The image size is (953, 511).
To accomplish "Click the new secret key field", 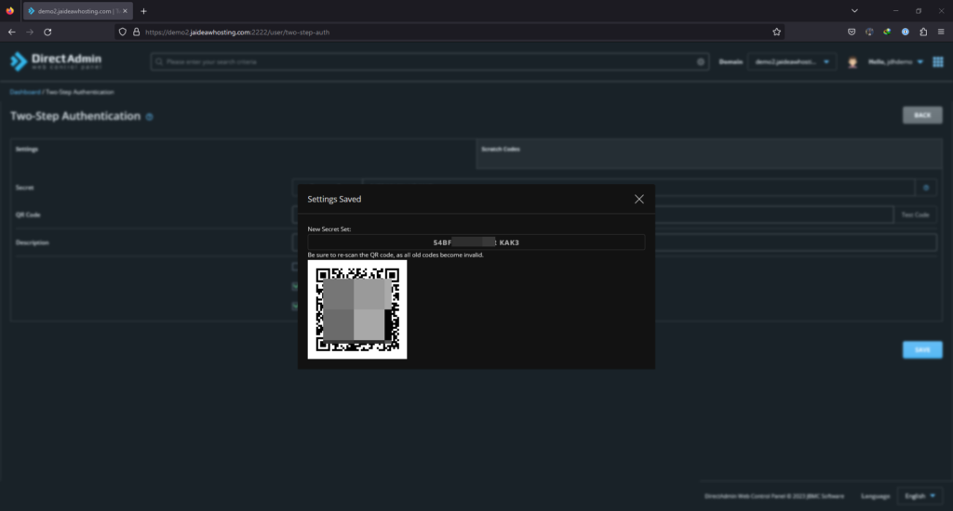I will coord(476,242).
